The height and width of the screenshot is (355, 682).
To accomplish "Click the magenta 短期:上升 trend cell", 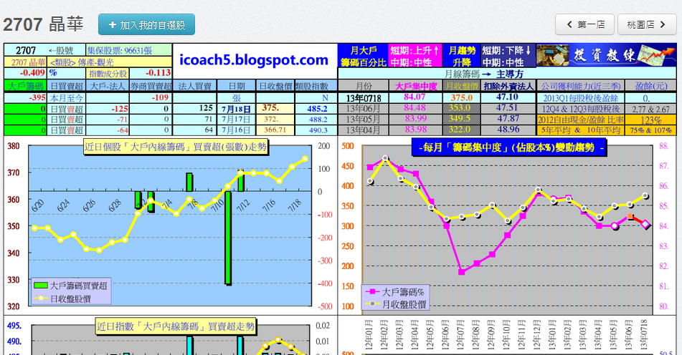I will (x=415, y=56).
